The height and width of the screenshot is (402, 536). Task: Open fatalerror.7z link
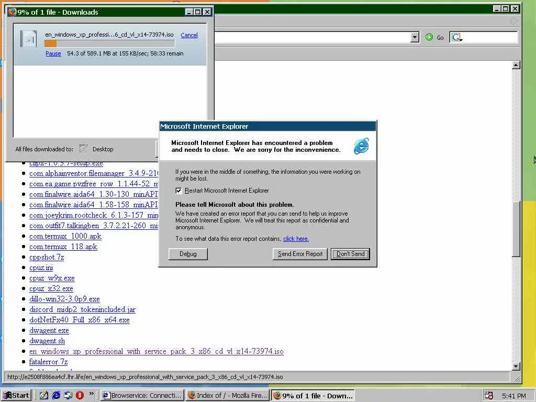tap(48, 362)
